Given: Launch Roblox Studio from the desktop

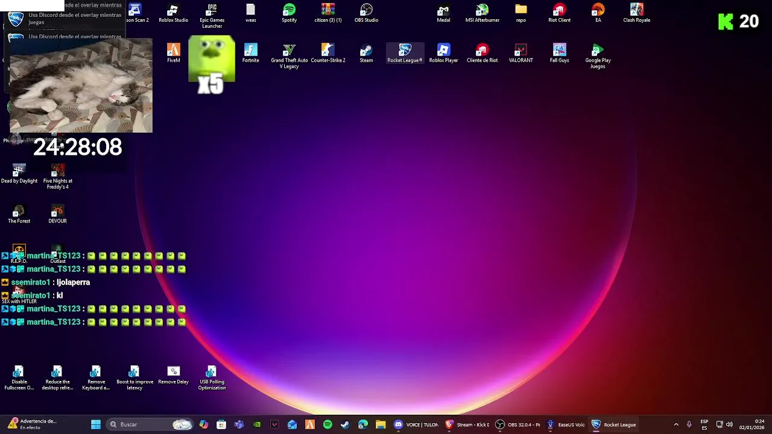Looking at the screenshot, I should pos(173,13).
